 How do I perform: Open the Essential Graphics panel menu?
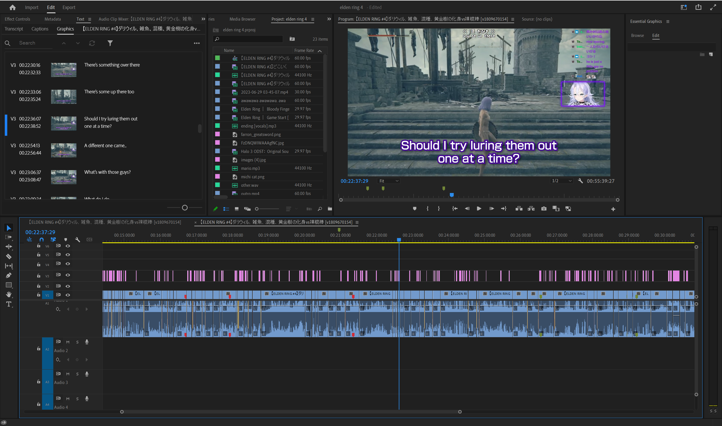click(x=668, y=21)
